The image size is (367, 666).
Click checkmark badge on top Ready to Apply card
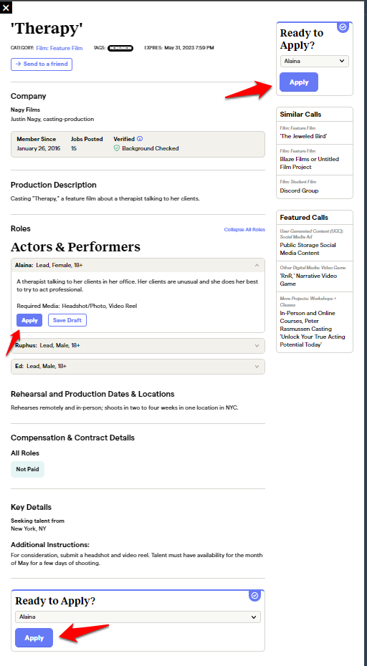tap(343, 27)
